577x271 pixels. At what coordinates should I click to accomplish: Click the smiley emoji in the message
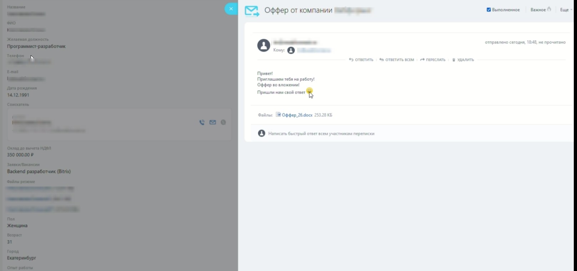(x=309, y=91)
